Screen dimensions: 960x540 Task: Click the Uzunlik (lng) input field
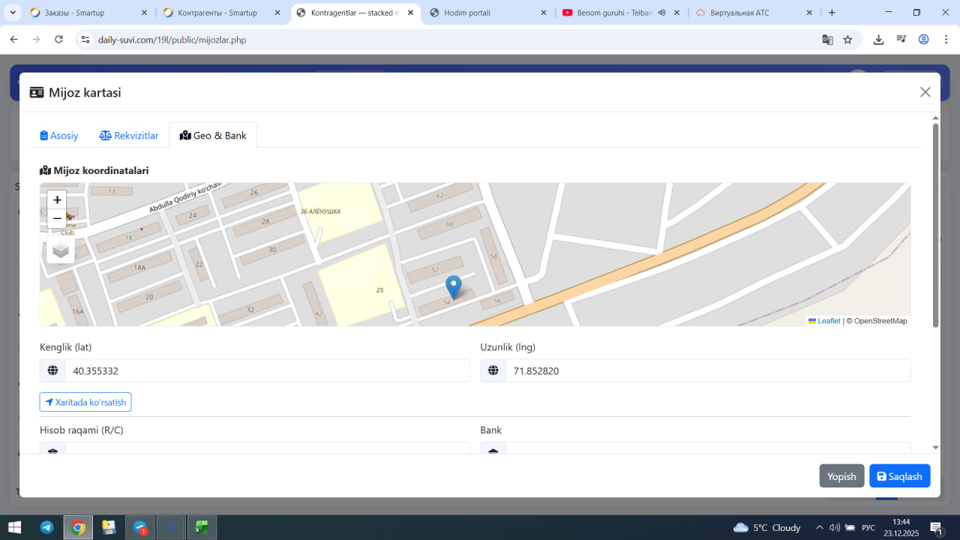(x=707, y=370)
